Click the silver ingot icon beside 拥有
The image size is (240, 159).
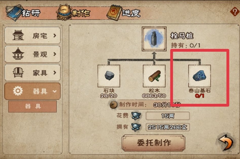(136, 127)
